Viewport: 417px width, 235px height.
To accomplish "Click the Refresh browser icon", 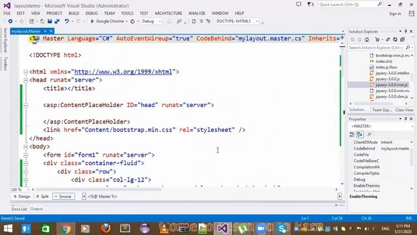I will [132, 21].
